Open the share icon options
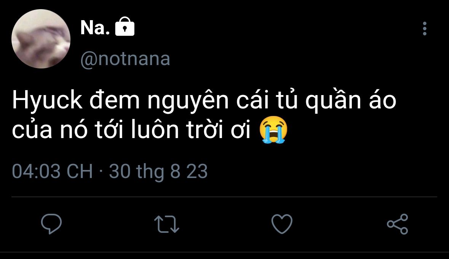This screenshot has width=449, height=259. [397, 224]
